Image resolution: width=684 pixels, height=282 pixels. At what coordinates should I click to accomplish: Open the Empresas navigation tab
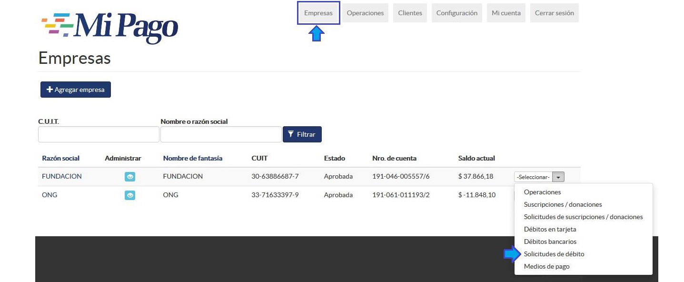[318, 13]
